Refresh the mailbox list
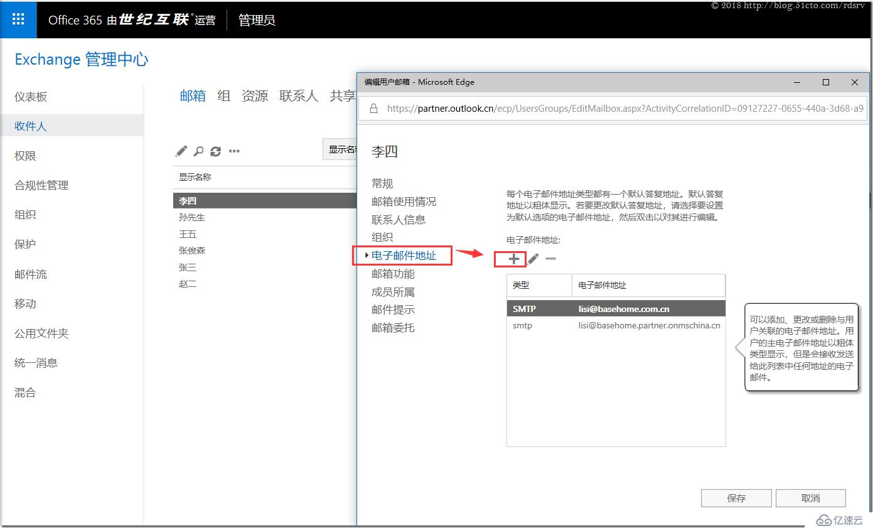Viewport: 873px width, 528px height. click(x=216, y=151)
